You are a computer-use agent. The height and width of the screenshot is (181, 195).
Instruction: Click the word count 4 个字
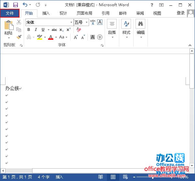pos(44,177)
